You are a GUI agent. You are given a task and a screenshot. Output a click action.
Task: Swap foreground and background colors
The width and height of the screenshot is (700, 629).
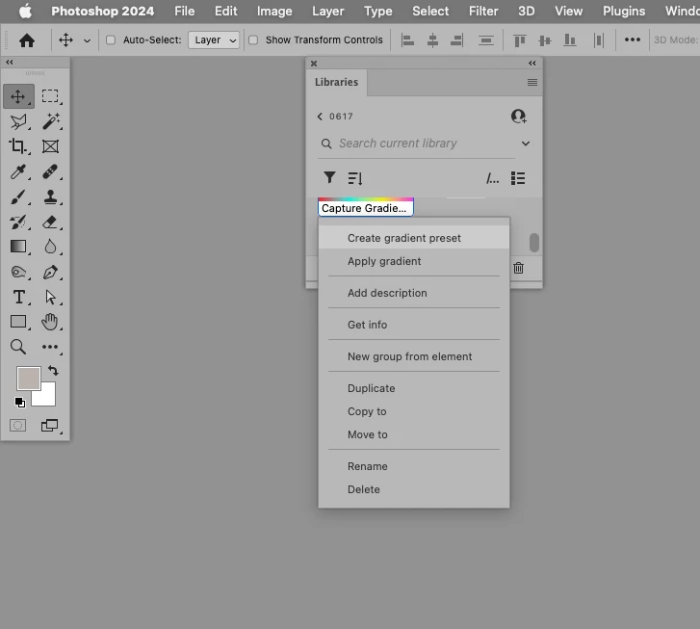(53, 370)
